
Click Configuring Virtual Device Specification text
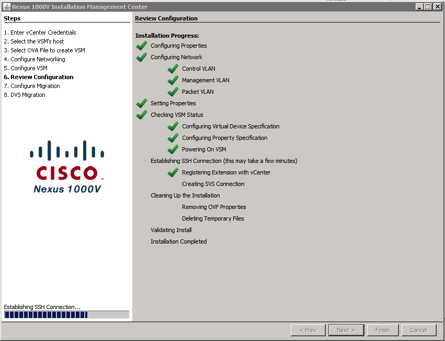231,126
